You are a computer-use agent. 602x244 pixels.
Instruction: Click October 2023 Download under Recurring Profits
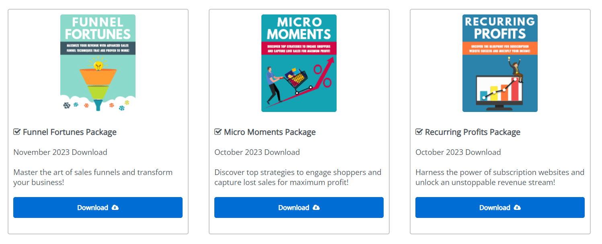coord(458,152)
